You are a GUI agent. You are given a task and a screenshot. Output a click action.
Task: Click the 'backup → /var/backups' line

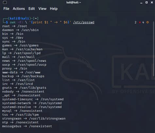click(23, 76)
